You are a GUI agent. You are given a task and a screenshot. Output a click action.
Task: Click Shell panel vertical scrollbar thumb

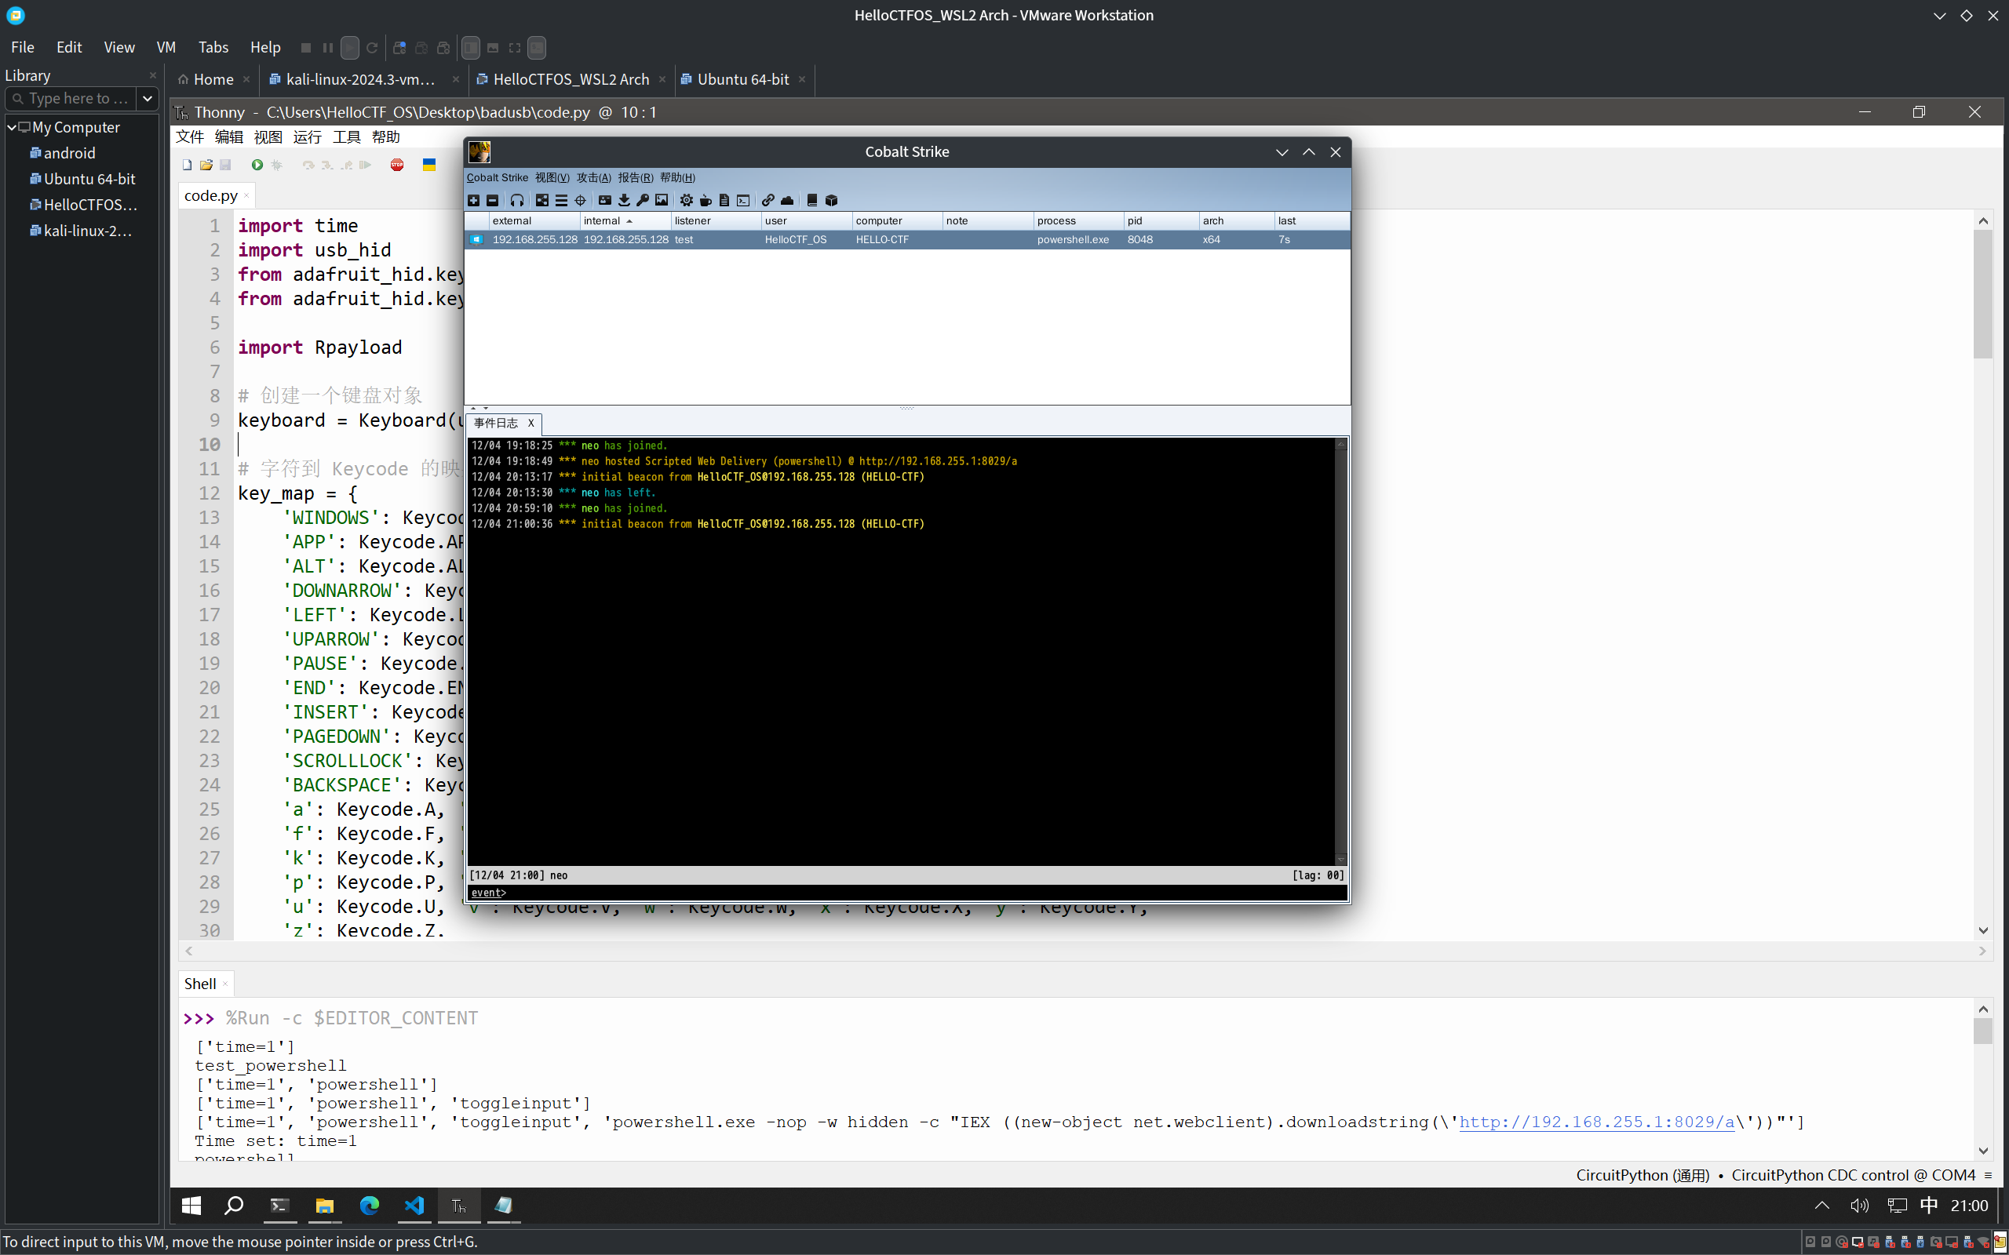pos(1982,1030)
